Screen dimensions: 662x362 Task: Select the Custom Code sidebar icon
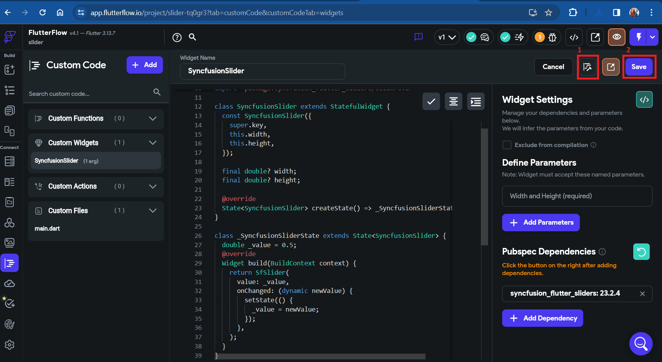(x=9, y=263)
